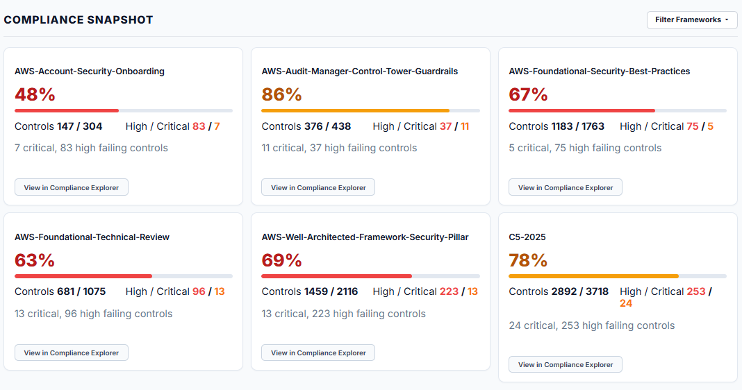Click the 69% compliance score

pyautogui.click(x=281, y=260)
